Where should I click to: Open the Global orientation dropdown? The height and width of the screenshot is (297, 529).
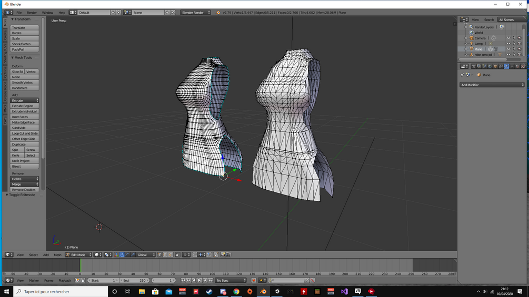pos(146,255)
